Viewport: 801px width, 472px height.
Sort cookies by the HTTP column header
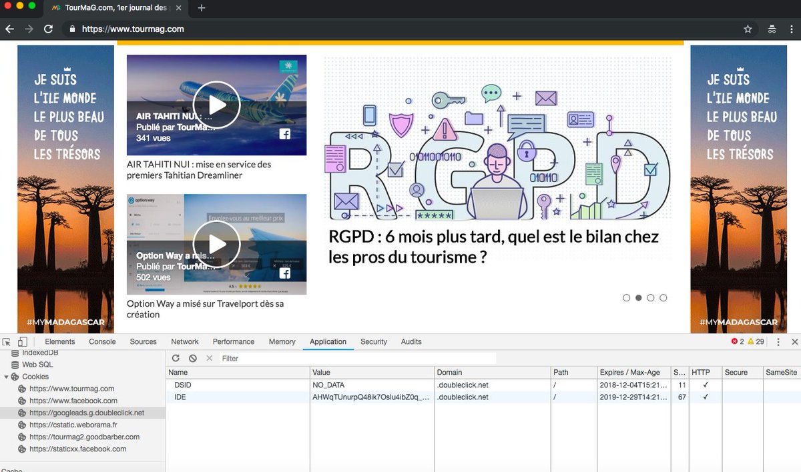pyautogui.click(x=706, y=372)
